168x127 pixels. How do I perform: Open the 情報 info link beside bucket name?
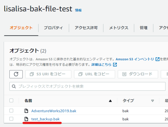tap(78, 10)
